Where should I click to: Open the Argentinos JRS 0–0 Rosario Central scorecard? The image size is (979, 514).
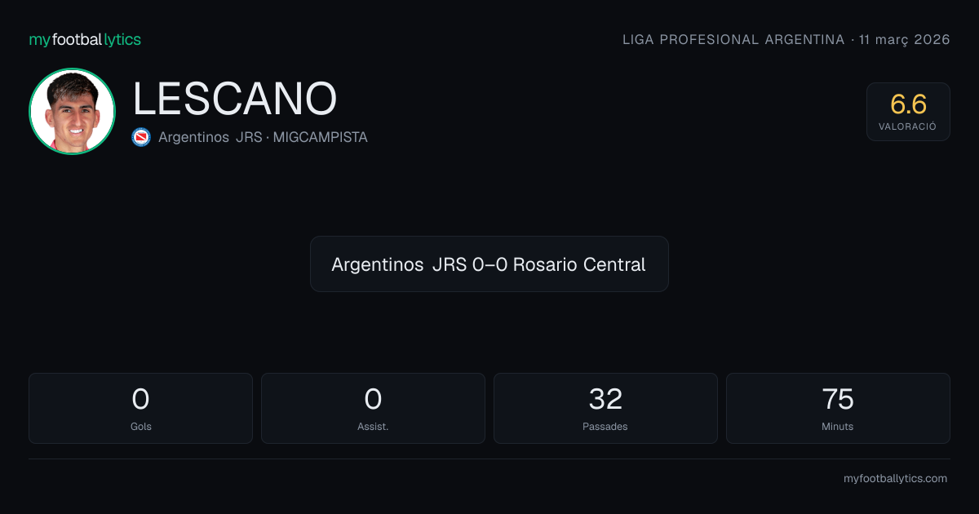click(489, 264)
